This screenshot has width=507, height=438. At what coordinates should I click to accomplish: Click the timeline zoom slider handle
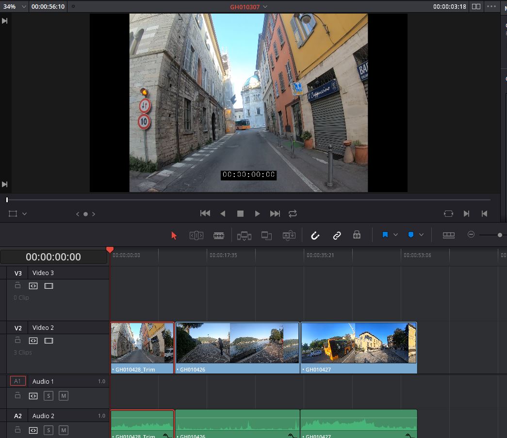point(500,235)
